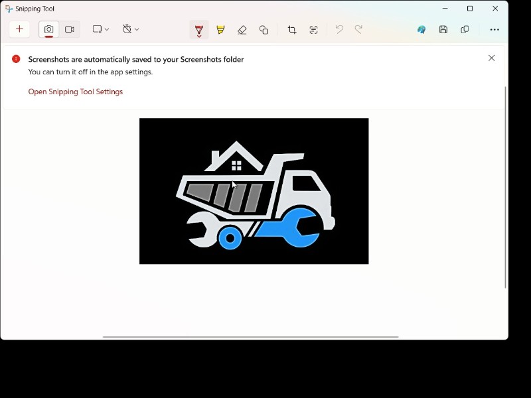Switch to Snip camera mode
531x398 pixels.
(48, 29)
